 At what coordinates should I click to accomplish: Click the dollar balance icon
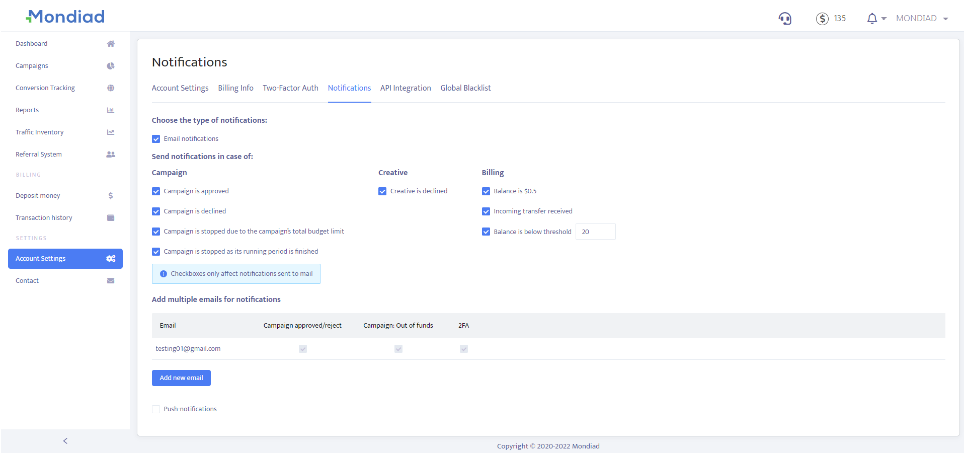[822, 19]
